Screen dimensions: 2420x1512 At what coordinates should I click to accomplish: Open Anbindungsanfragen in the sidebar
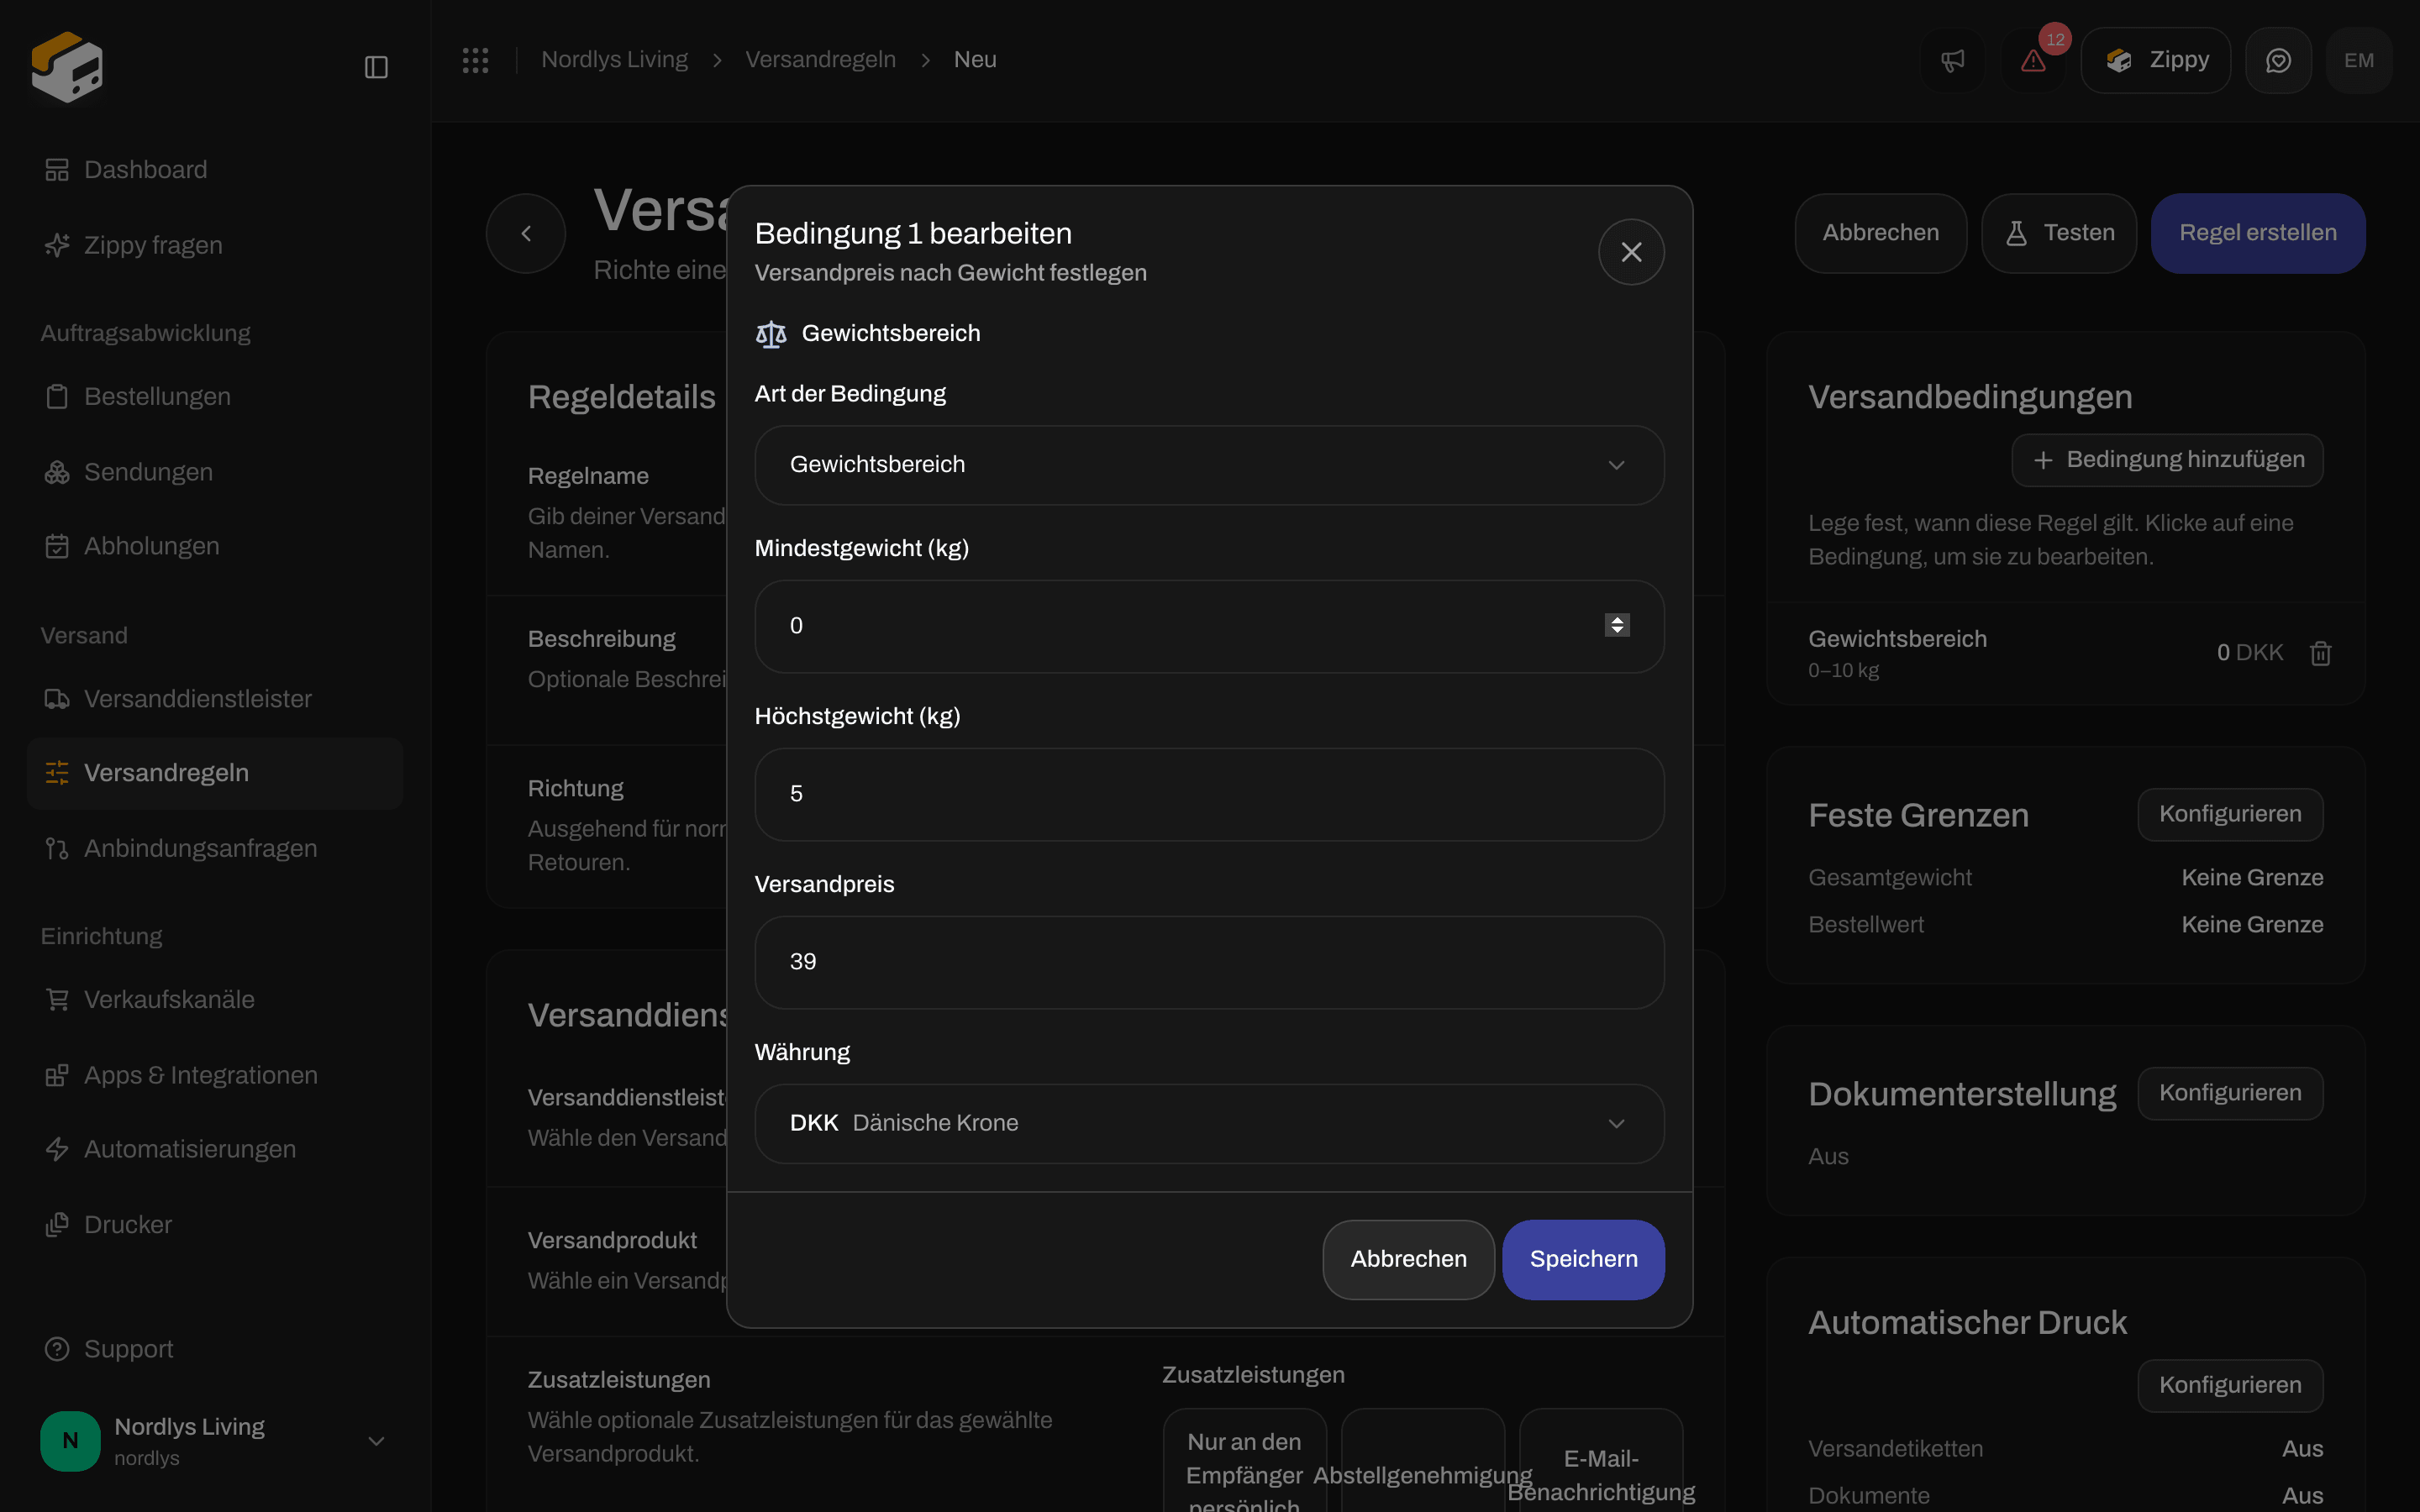[215, 848]
